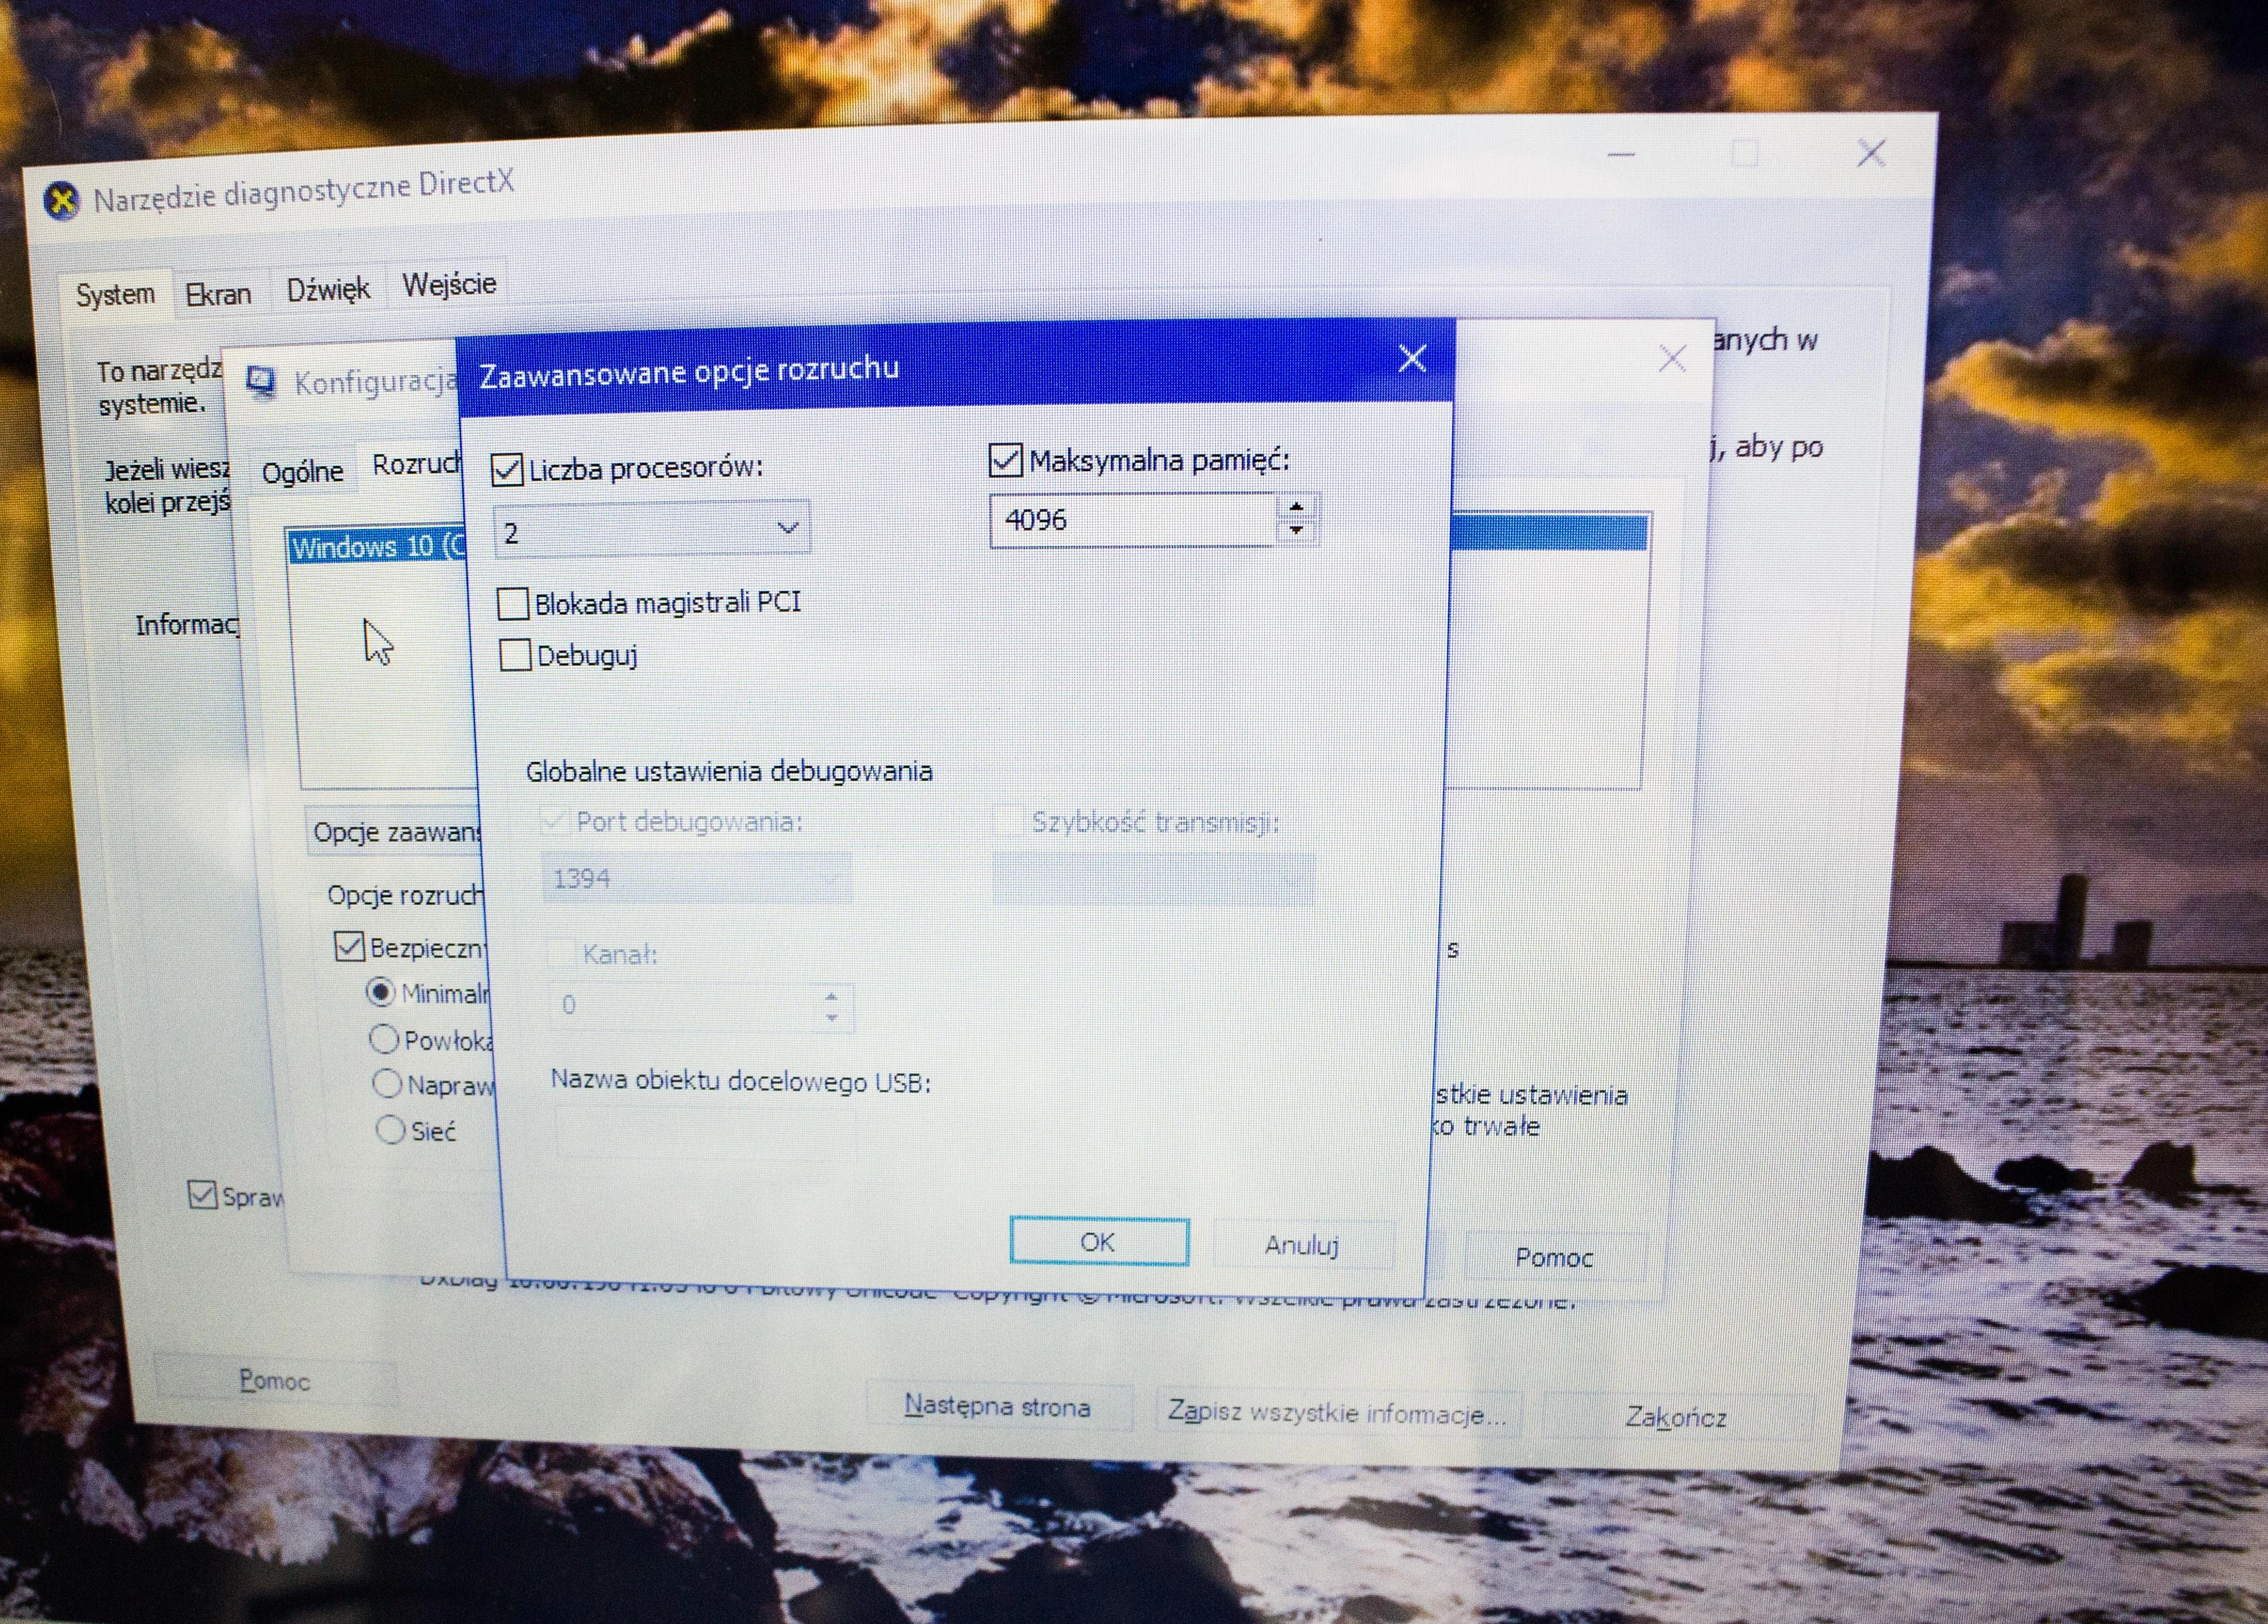The width and height of the screenshot is (2268, 1624).
Task: Toggle the Liczba procesorów checkbox
Action: [507, 469]
